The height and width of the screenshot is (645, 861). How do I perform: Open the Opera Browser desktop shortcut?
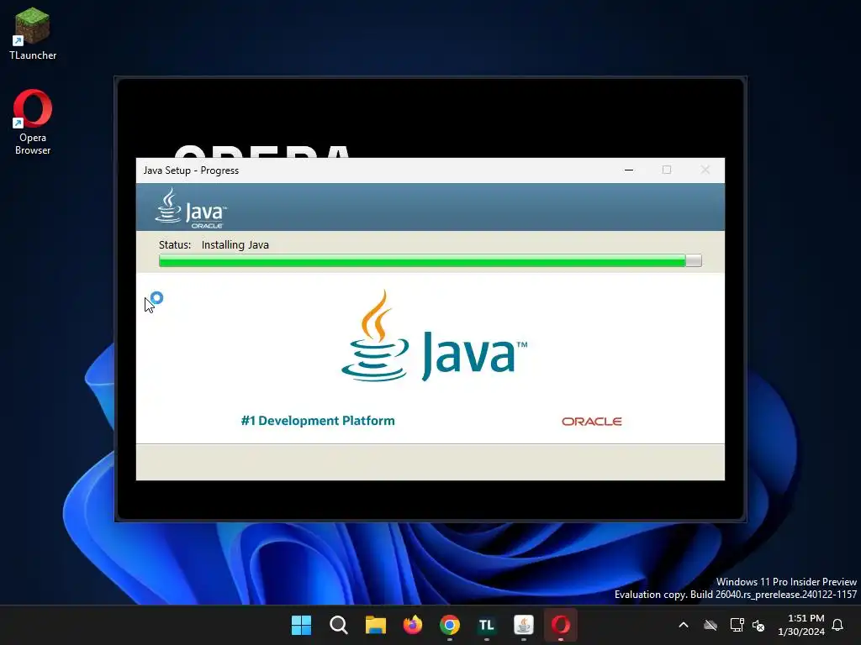click(33, 122)
